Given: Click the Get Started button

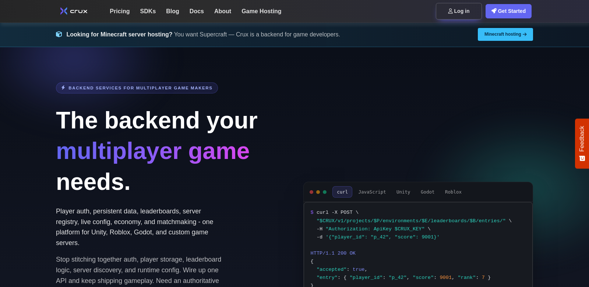Looking at the screenshot, I should [508, 11].
